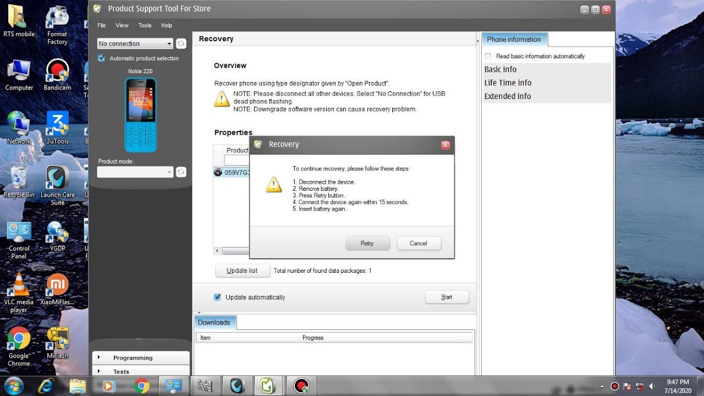Open Control Panel desktop icon
704x396 pixels.
click(x=19, y=241)
